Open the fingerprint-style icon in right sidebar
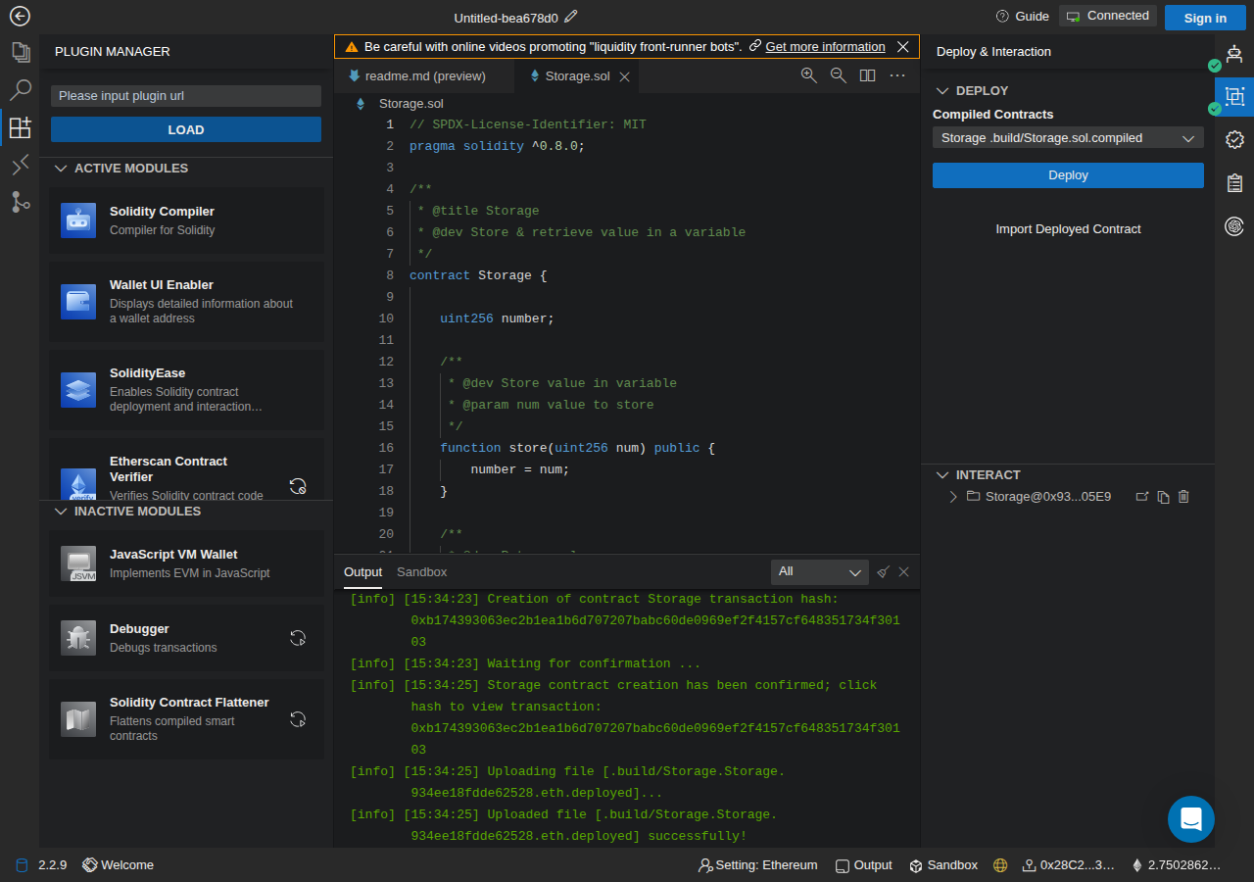This screenshot has width=1254, height=882. [1234, 226]
